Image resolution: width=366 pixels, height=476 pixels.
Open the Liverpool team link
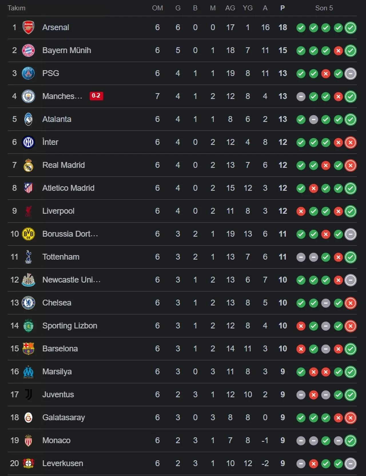coord(58,211)
